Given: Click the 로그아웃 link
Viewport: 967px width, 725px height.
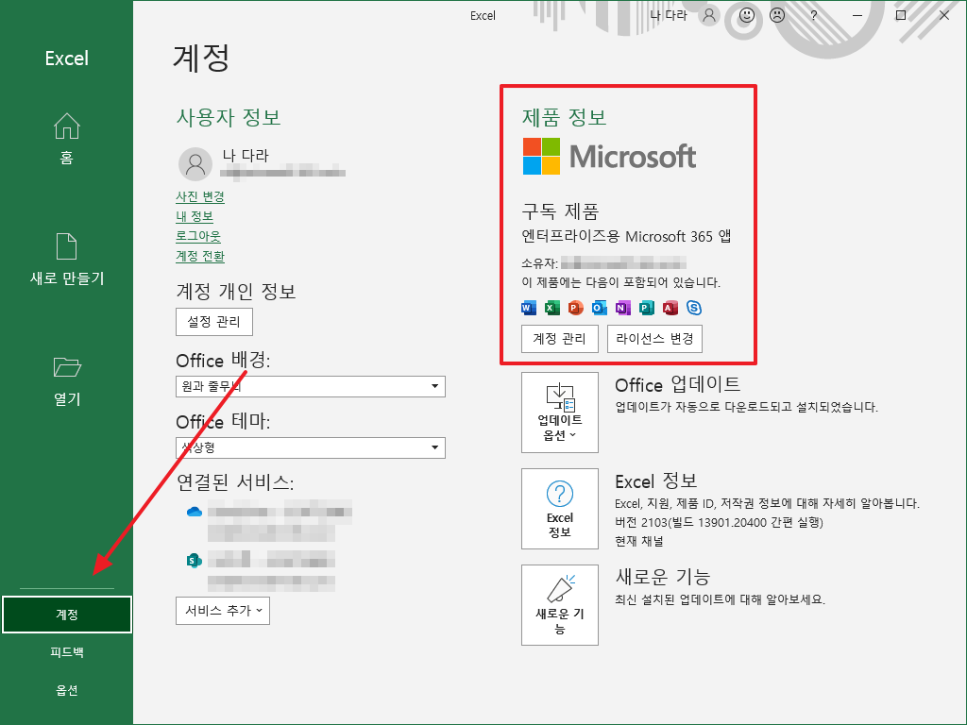Looking at the screenshot, I should pyautogui.click(x=198, y=236).
